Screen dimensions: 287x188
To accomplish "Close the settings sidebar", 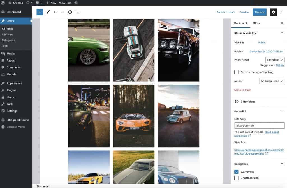I will (282, 23).
